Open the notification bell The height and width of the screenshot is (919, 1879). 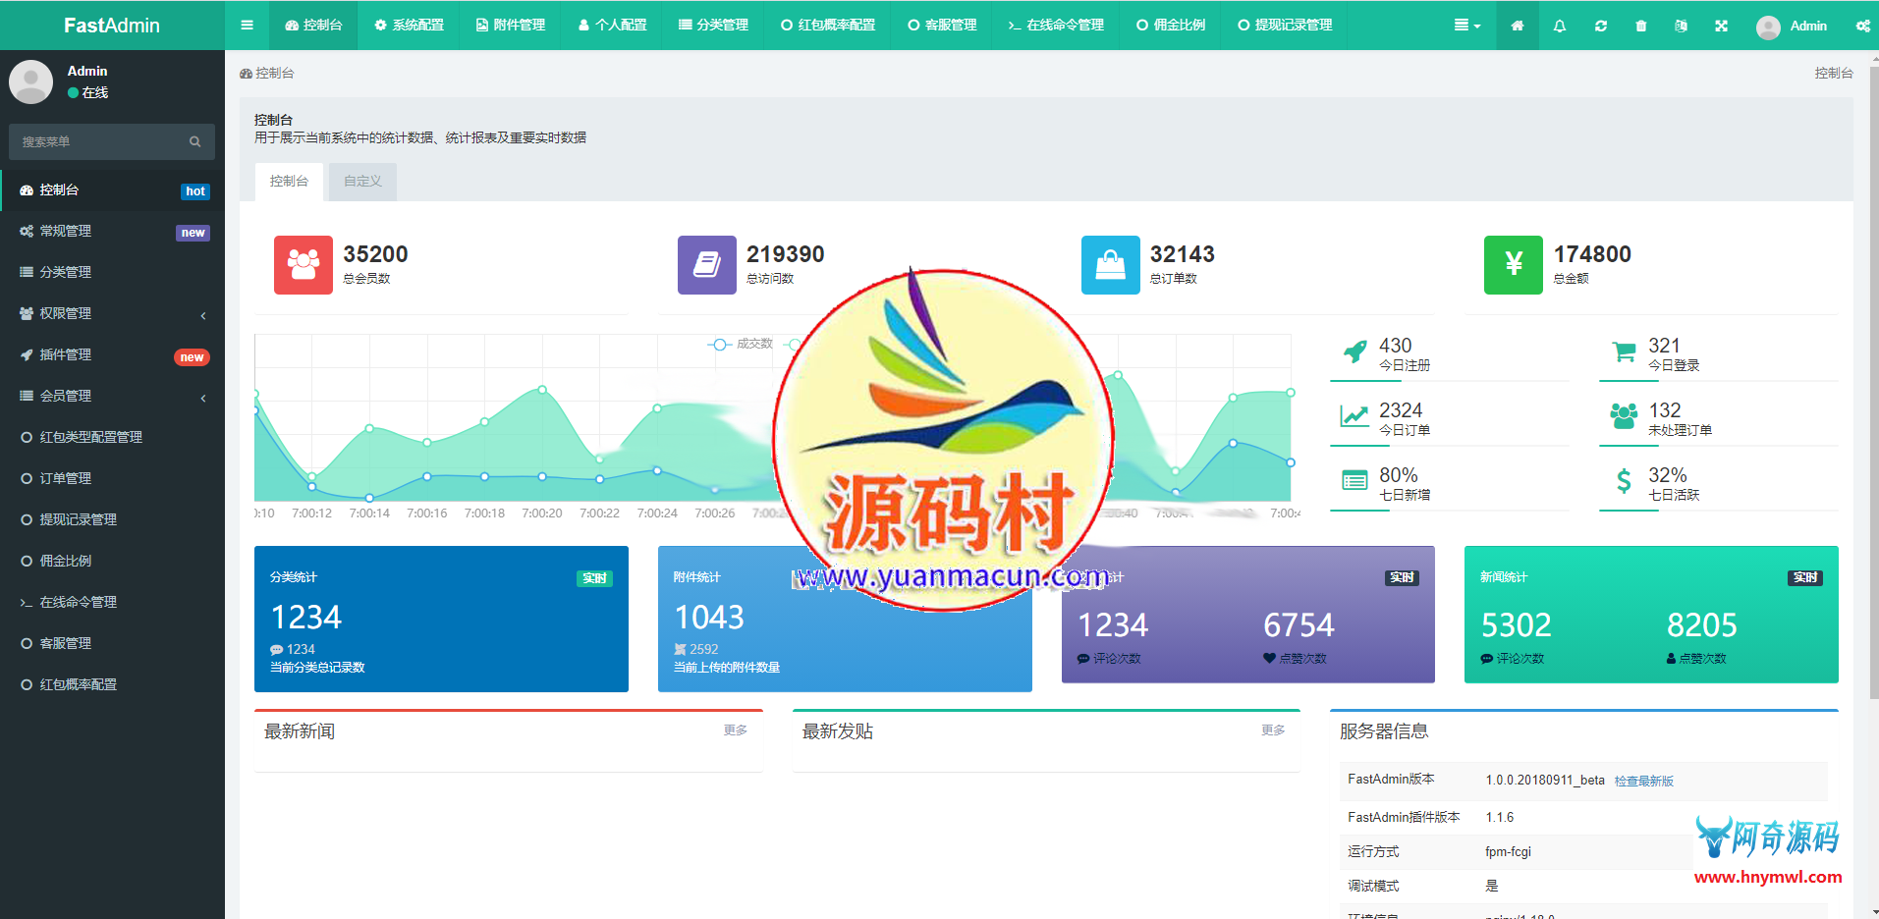[1560, 26]
